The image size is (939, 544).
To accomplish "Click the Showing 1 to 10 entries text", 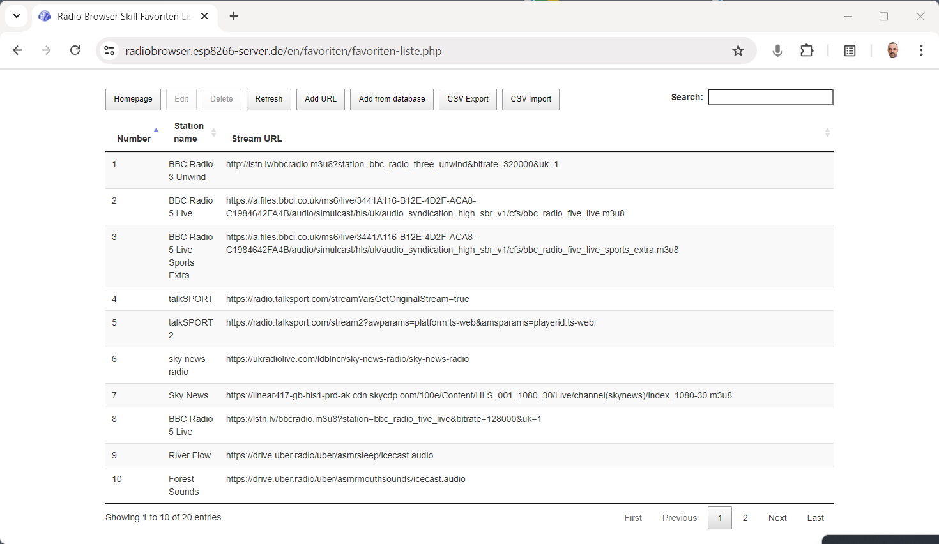I will [164, 517].
